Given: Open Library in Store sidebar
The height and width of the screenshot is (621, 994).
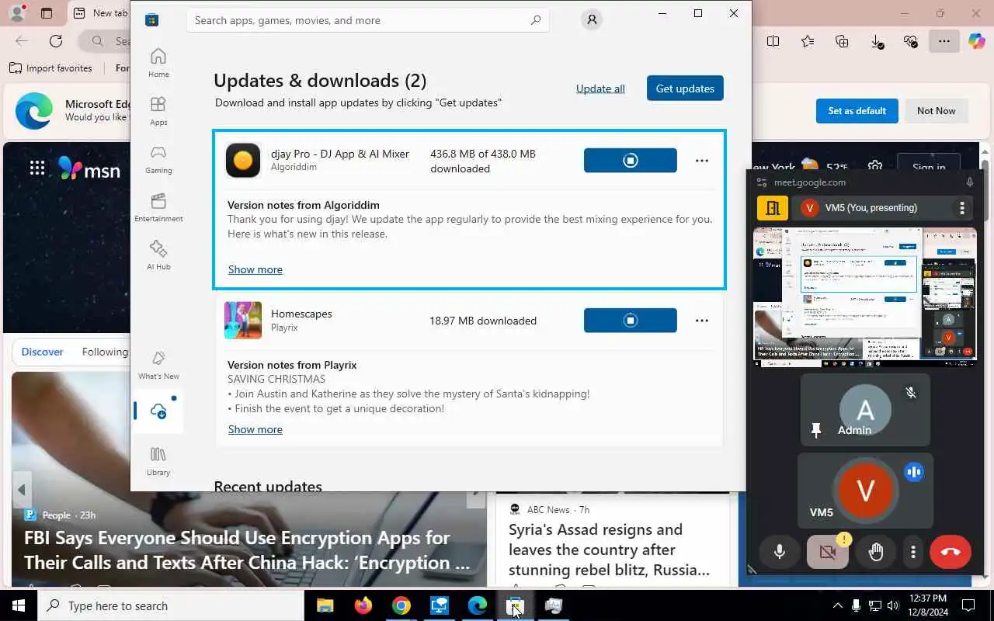Looking at the screenshot, I should coord(158,461).
